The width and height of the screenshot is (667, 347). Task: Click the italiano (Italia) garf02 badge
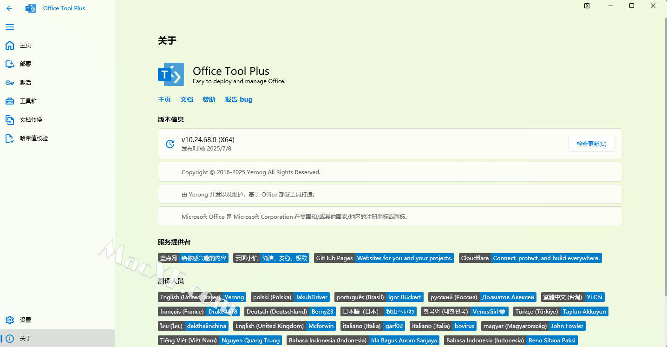coord(373,326)
